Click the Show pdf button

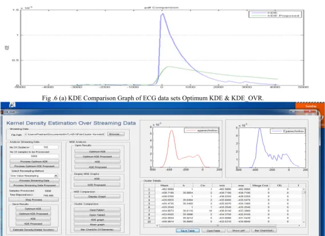coord(238,231)
